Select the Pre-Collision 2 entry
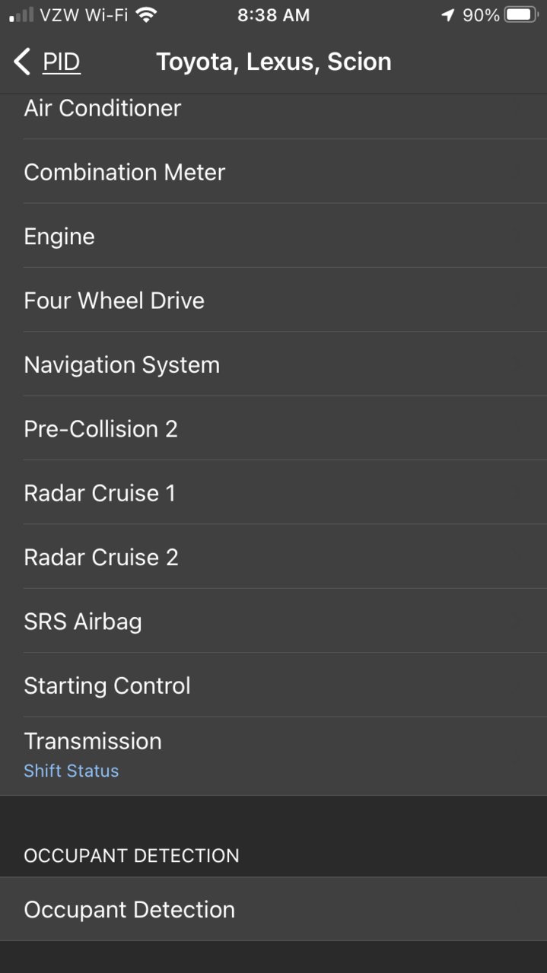Viewport: 547px width, 973px height. point(273,428)
